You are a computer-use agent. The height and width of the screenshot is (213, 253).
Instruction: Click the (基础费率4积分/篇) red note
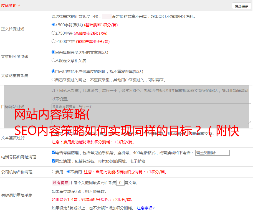[93, 42]
